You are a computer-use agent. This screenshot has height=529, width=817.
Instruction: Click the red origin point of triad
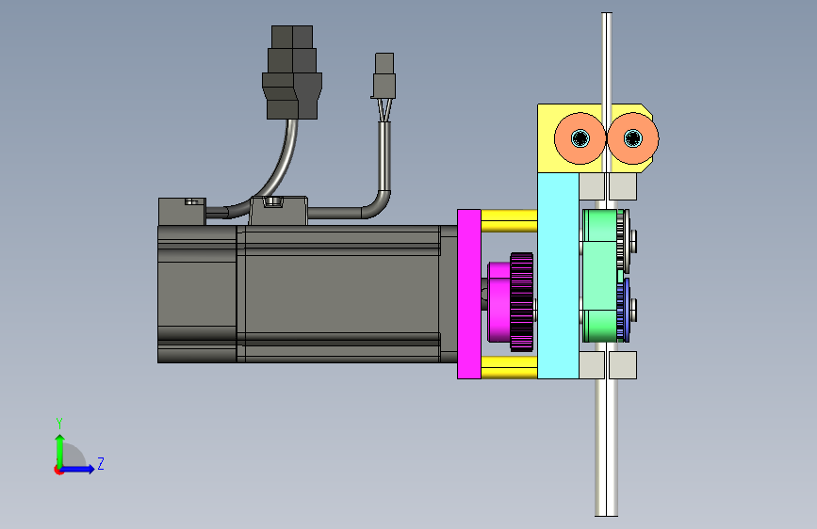58,470
